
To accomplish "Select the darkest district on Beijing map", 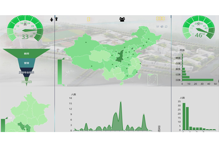I will (21, 125).
